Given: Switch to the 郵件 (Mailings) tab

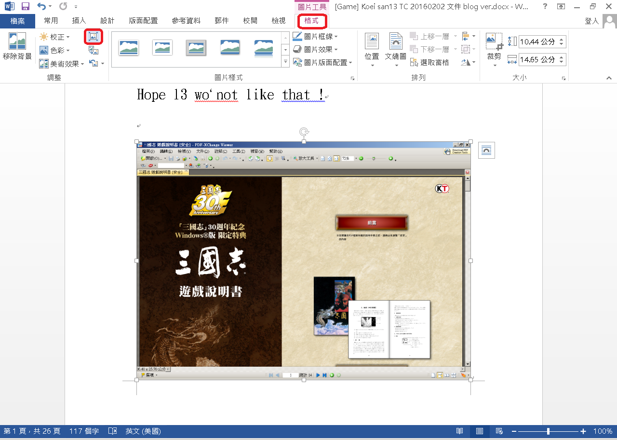Looking at the screenshot, I should tap(222, 21).
